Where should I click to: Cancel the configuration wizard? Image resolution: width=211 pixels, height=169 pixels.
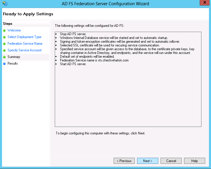click(171, 161)
